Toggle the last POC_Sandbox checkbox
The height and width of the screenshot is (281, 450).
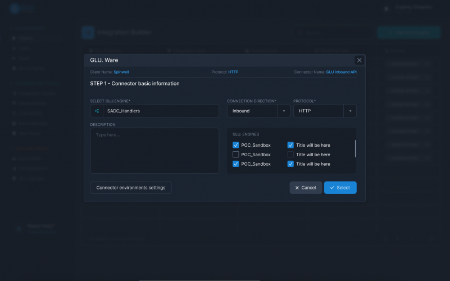point(235,164)
